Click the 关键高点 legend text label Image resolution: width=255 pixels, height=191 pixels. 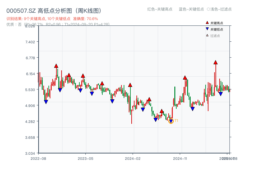[217, 23]
